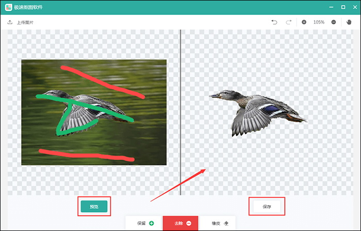This screenshot has height=231, width=361.
Task: Click the 保存 save button
Action: coord(267,206)
